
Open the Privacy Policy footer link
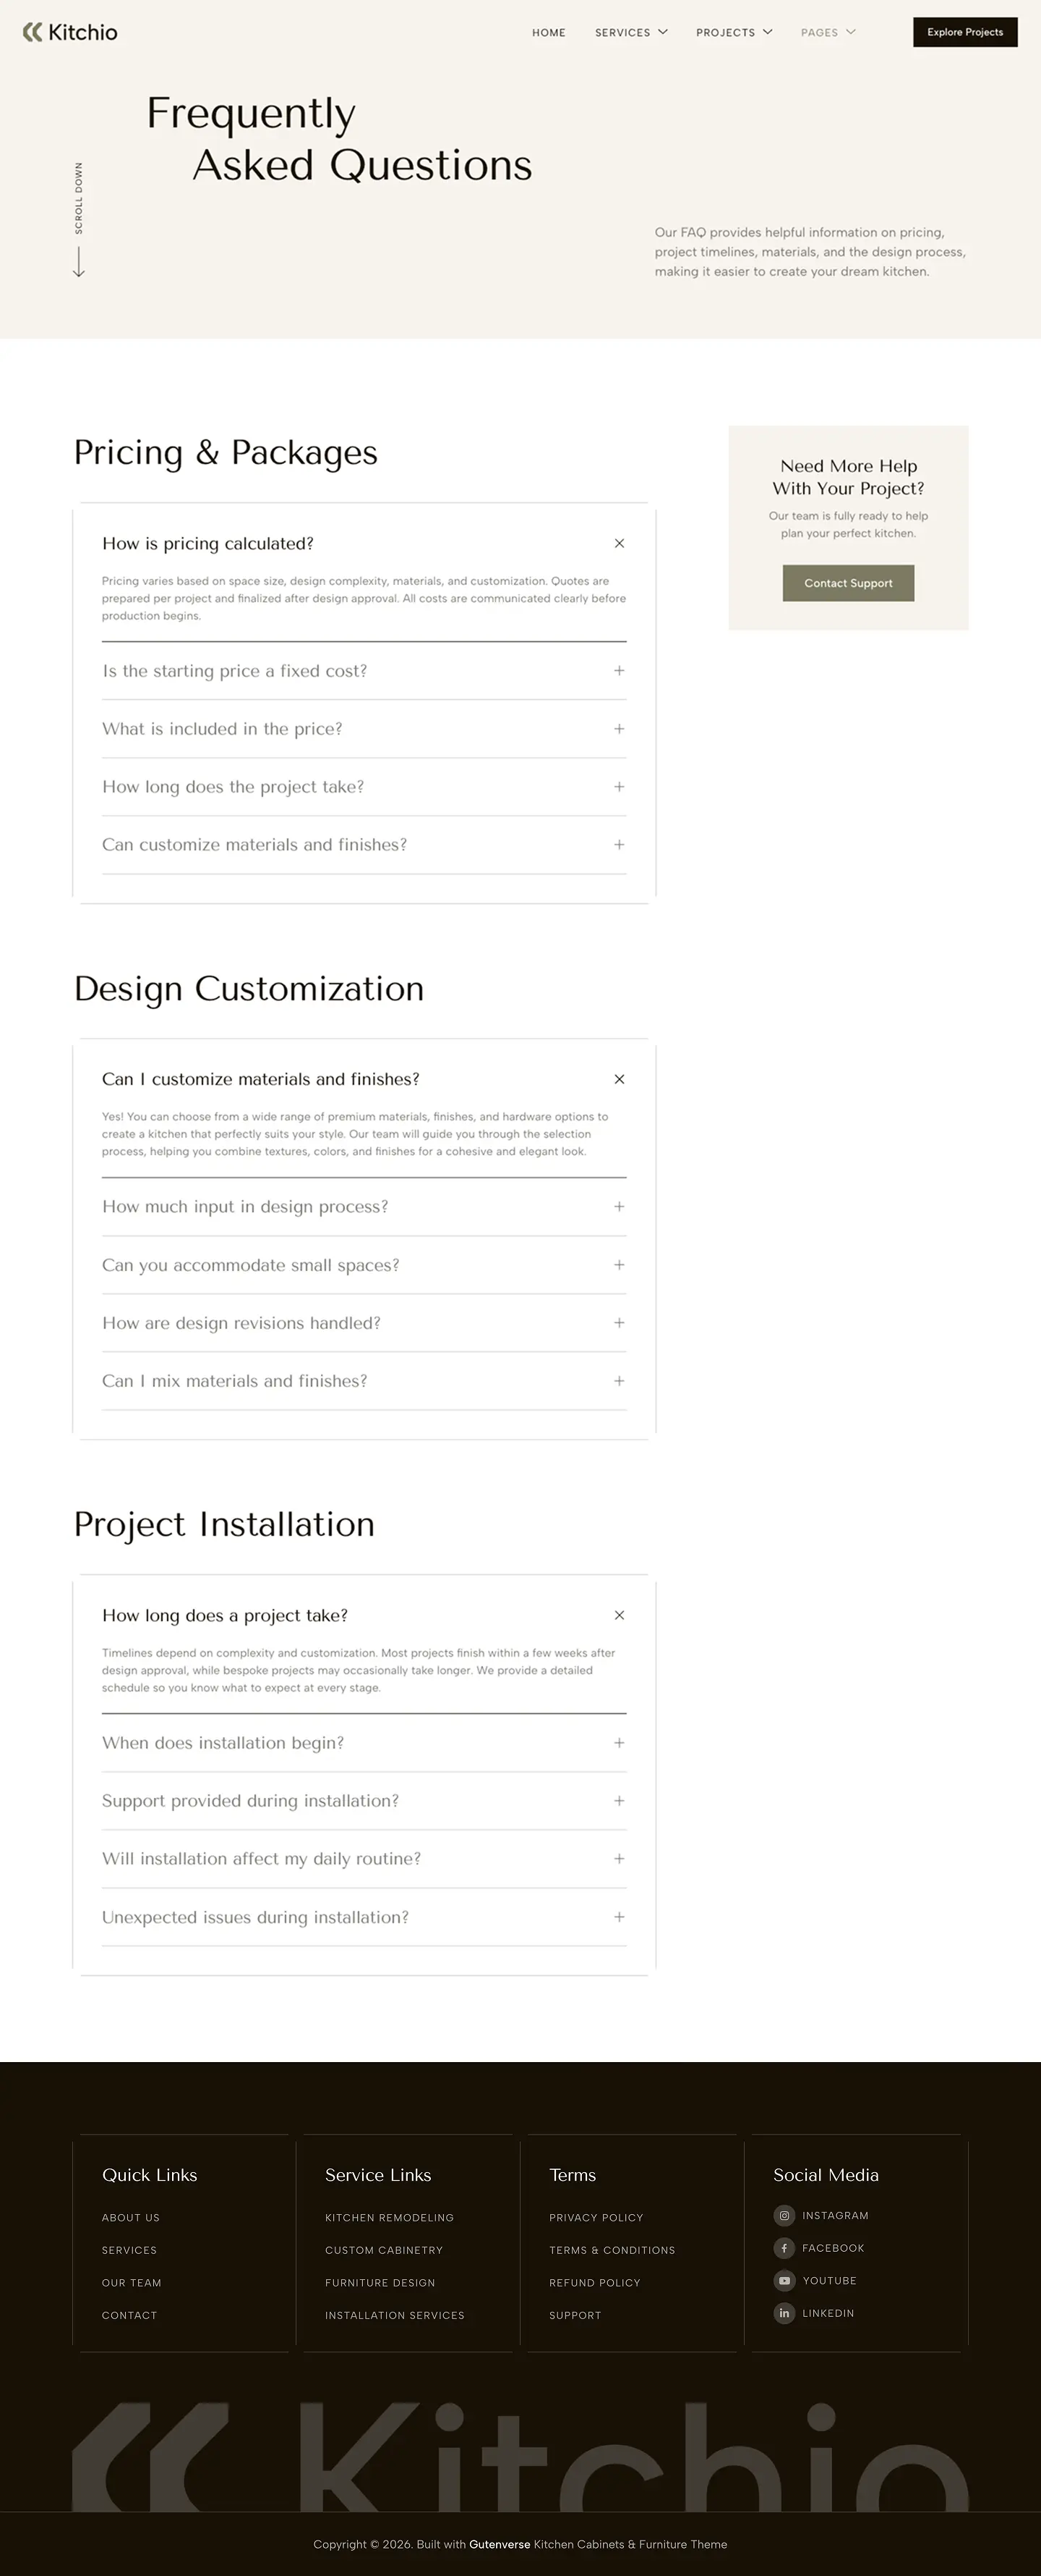click(596, 2217)
